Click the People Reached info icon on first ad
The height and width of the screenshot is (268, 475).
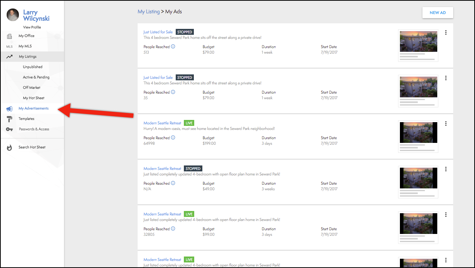pyautogui.click(x=173, y=46)
